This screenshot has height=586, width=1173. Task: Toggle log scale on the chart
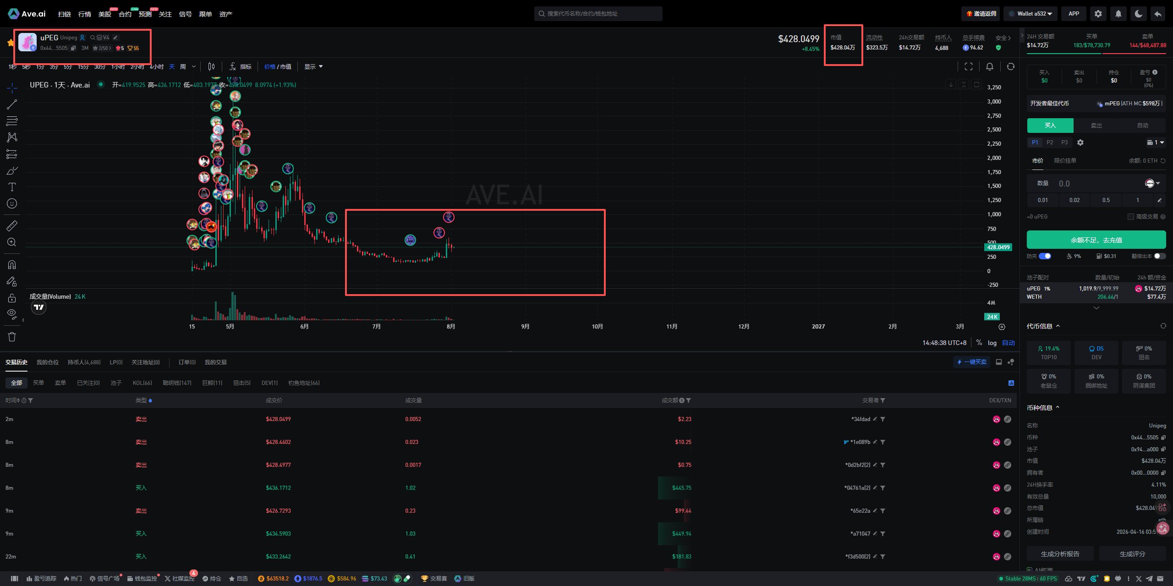[x=992, y=343]
